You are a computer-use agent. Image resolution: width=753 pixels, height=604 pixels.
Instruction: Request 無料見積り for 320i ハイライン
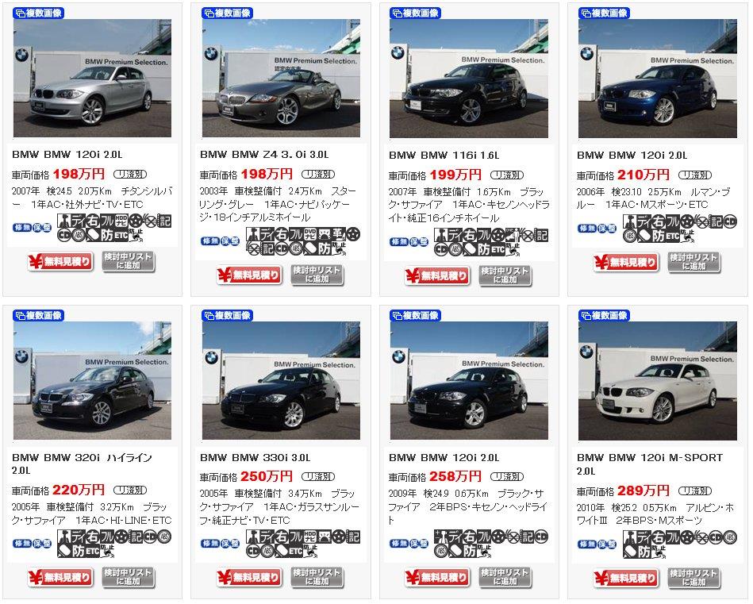[x=60, y=578]
